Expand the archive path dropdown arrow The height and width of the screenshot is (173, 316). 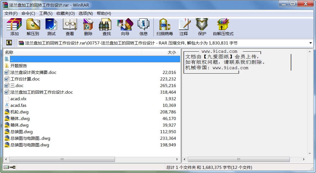coord(310,43)
